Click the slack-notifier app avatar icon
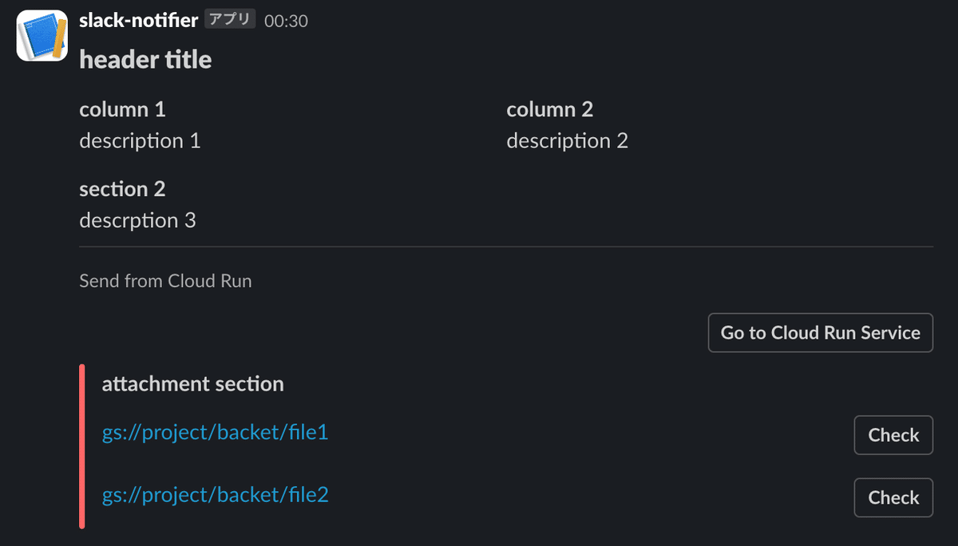Screen dimensions: 958x546 42,35
